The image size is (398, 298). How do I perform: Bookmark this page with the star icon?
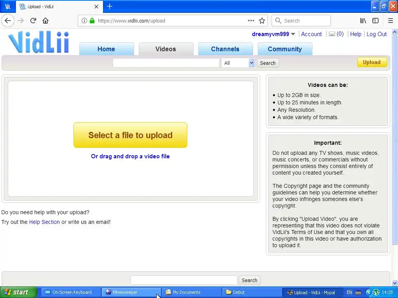click(x=262, y=21)
